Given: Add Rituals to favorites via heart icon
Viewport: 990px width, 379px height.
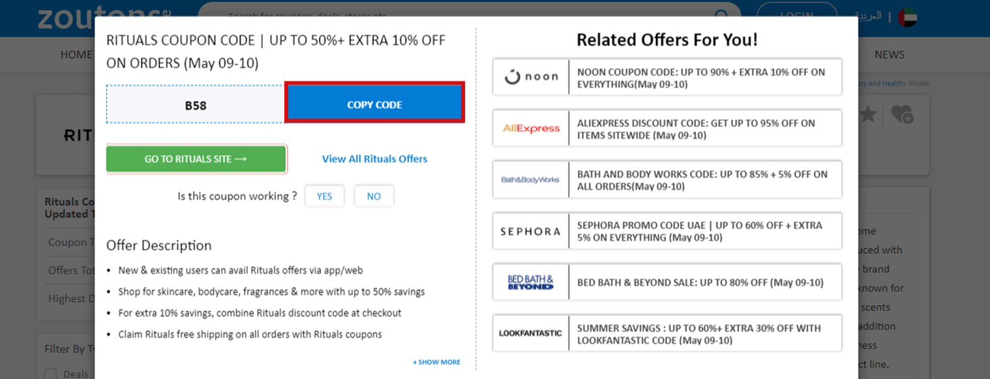Looking at the screenshot, I should click(903, 115).
